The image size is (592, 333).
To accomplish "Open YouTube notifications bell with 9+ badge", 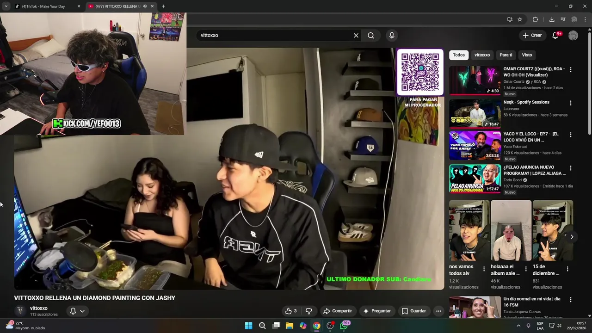I will (x=556, y=35).
